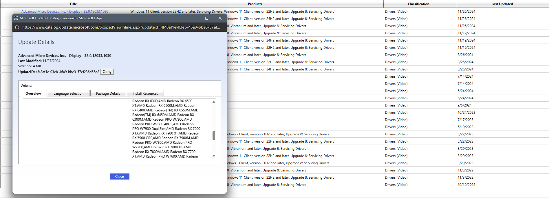Screen dimensions: 549x198
Task: Minimize the Microsoft Update Catalog popup window
Action: [x=193, y=18]
